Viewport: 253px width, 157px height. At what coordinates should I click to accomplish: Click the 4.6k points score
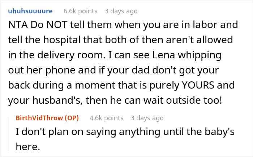[107, 118]
